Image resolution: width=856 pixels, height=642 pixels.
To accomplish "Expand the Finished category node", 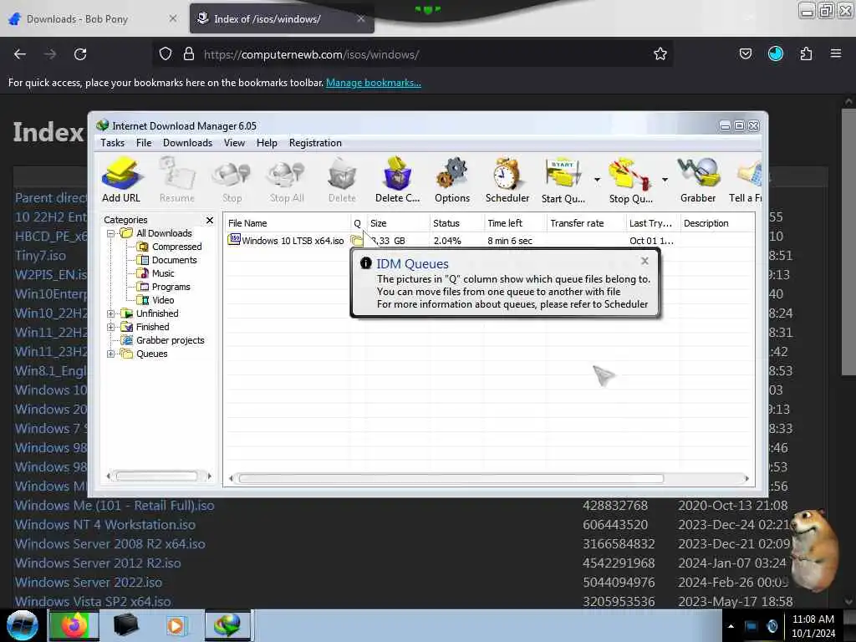I will click(x=111, y=327).
